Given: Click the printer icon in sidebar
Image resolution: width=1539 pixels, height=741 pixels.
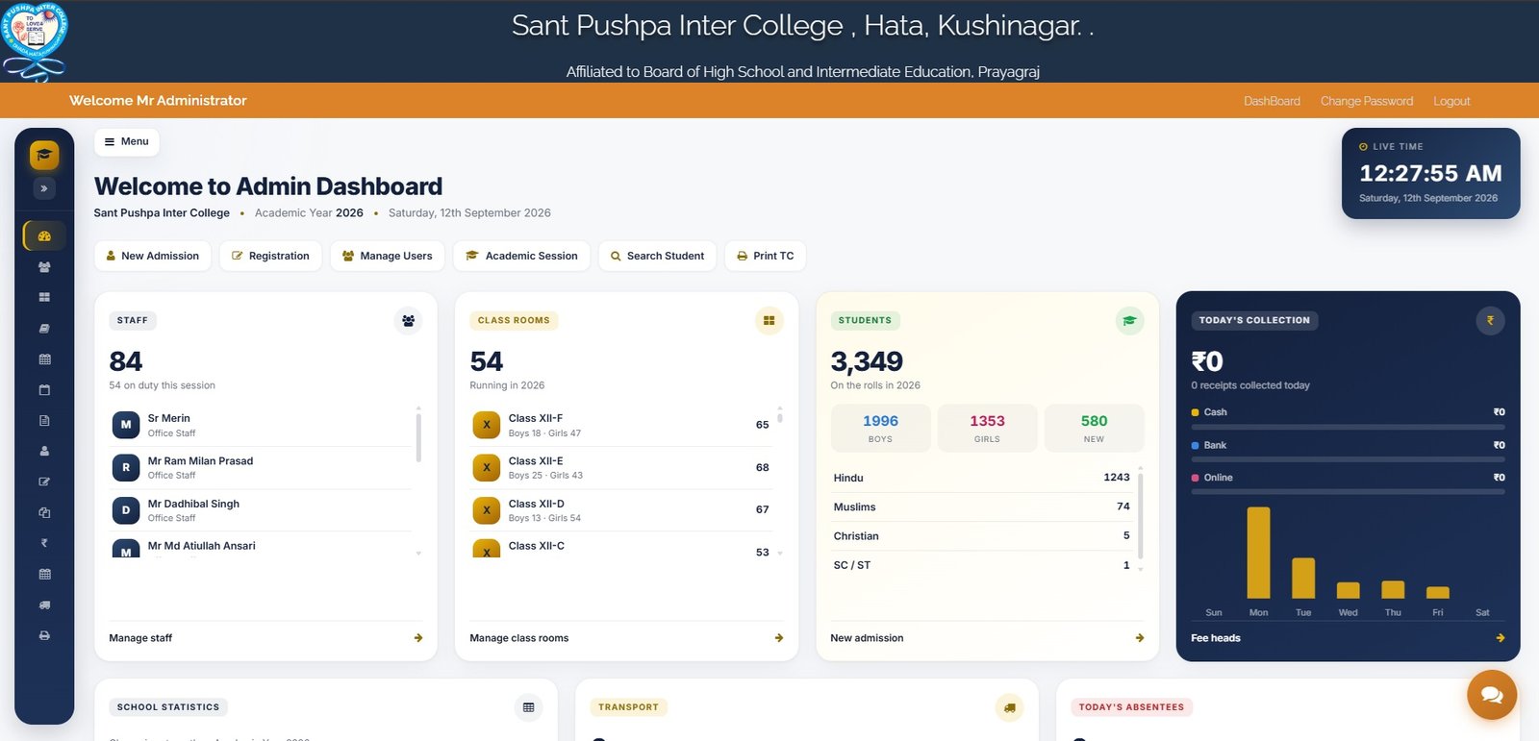Looking at the screenshot, I should click(x=44, y=635).
